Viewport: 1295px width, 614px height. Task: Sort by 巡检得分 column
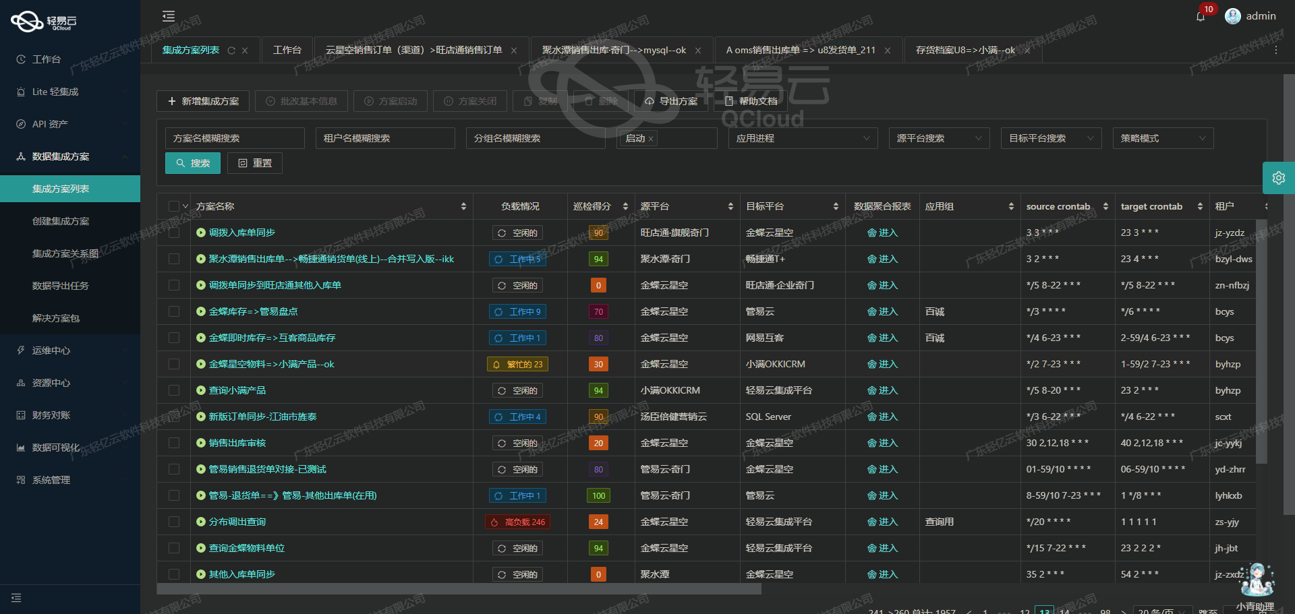pos(625,206)
